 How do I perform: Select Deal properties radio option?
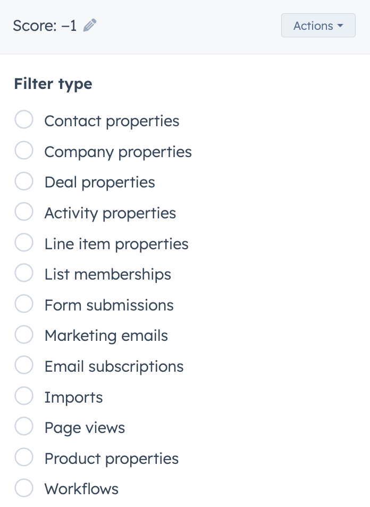coord(24,182)
